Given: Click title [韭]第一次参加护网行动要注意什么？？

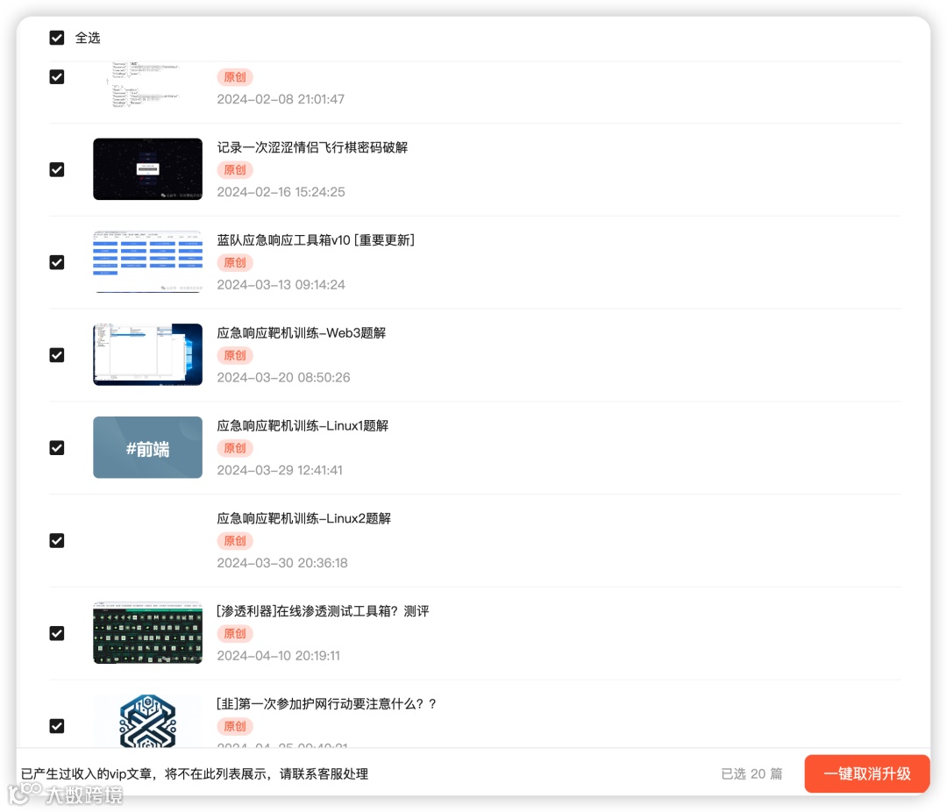Looking at the screenshot, I should pyautogui.click(x=327, y=704).
